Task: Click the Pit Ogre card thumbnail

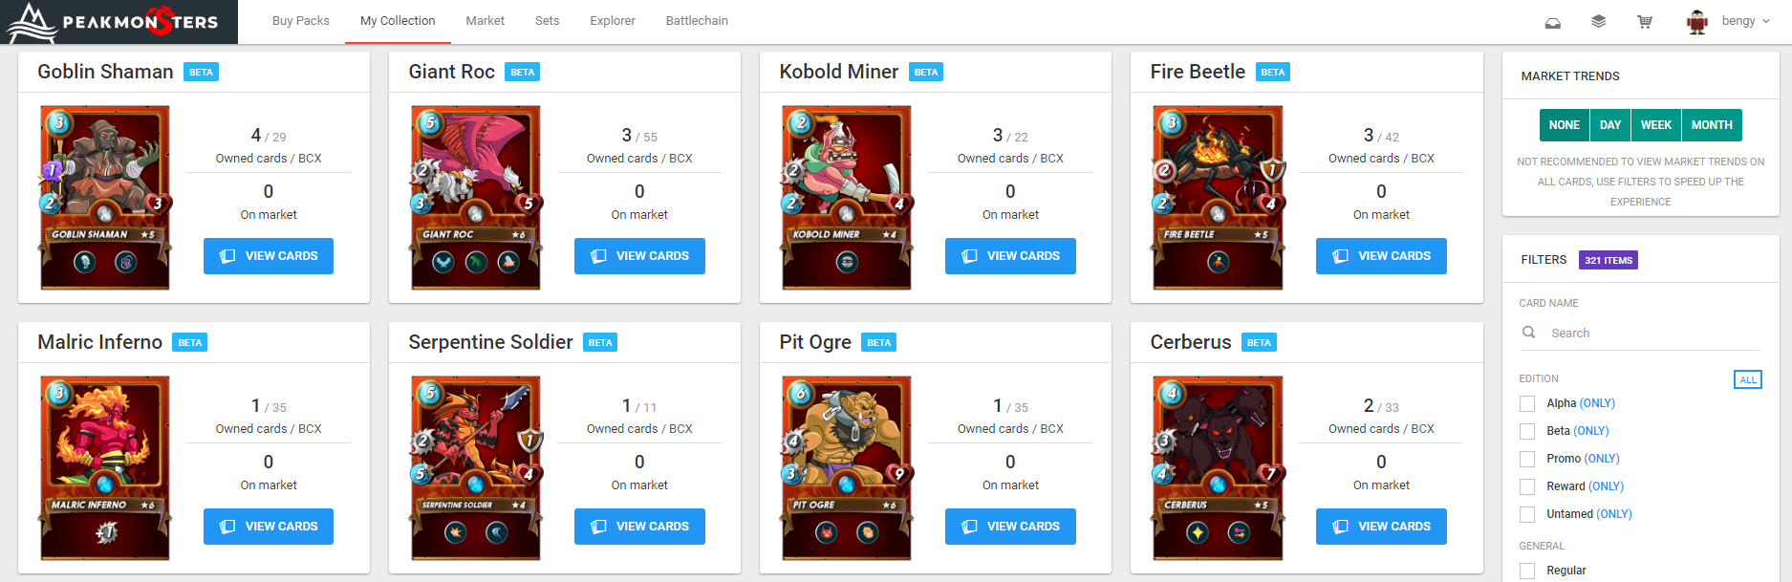Action: pyautogui.click(x=847, y=467)
